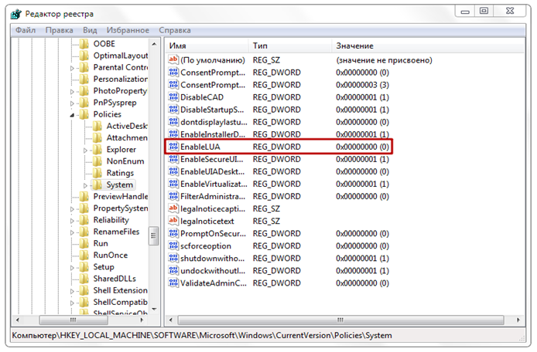The width and height of the screenshot is (537, 352).
Task: Sort values by the Имя column header
Action: click(x=206, y=46)
